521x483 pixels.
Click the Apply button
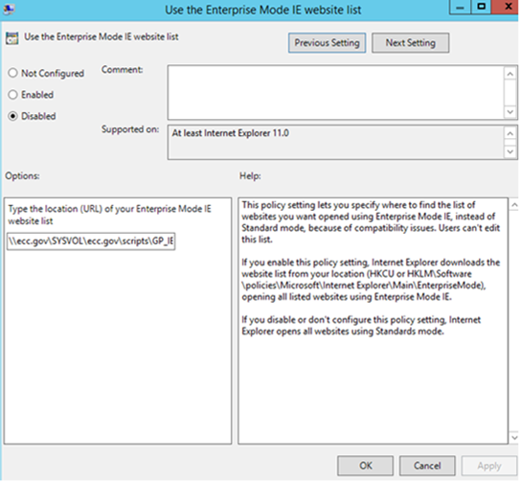point(489,466)
